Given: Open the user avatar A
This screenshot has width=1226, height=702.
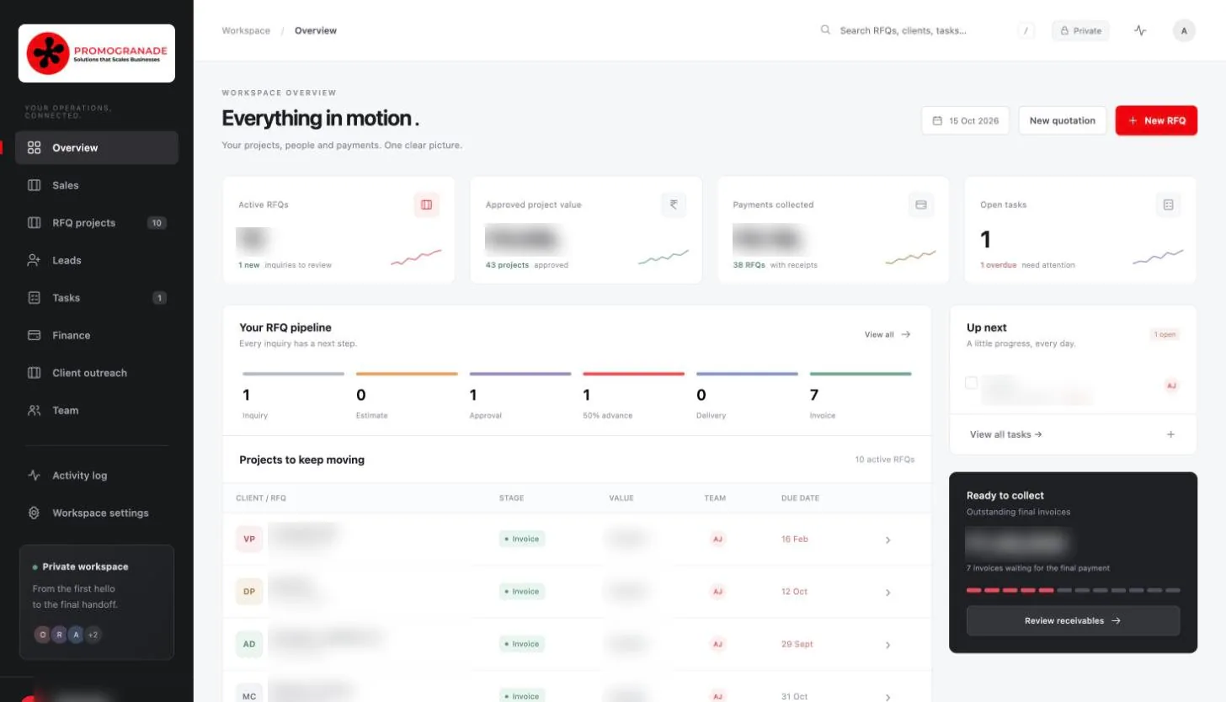Looking at the screenshot, I should pyautogui.click(x=1184, y=31).
